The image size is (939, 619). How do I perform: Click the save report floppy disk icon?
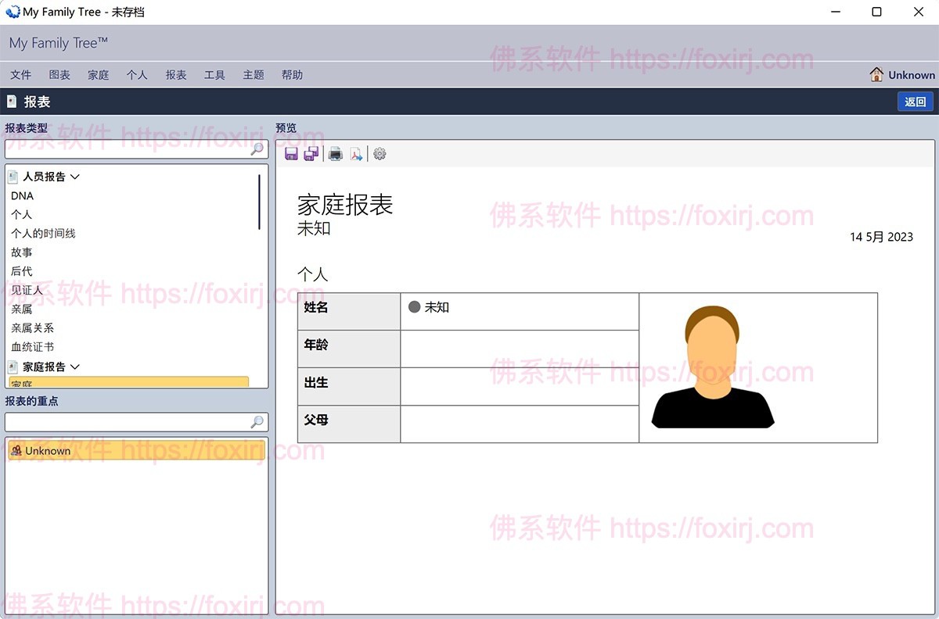click(x=291, y=154)
